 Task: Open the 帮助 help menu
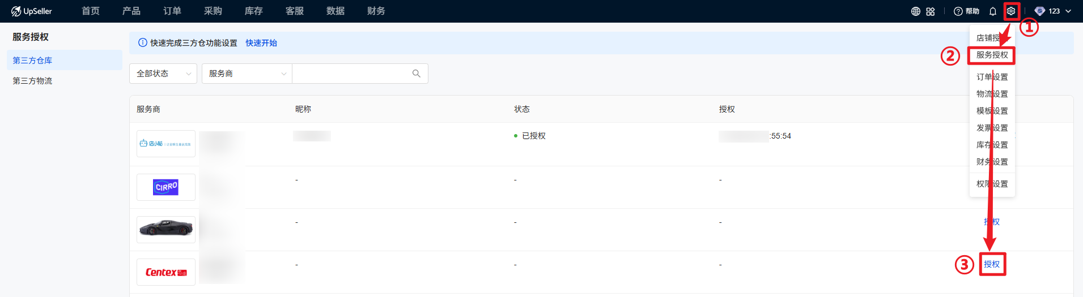coord(966,11)
